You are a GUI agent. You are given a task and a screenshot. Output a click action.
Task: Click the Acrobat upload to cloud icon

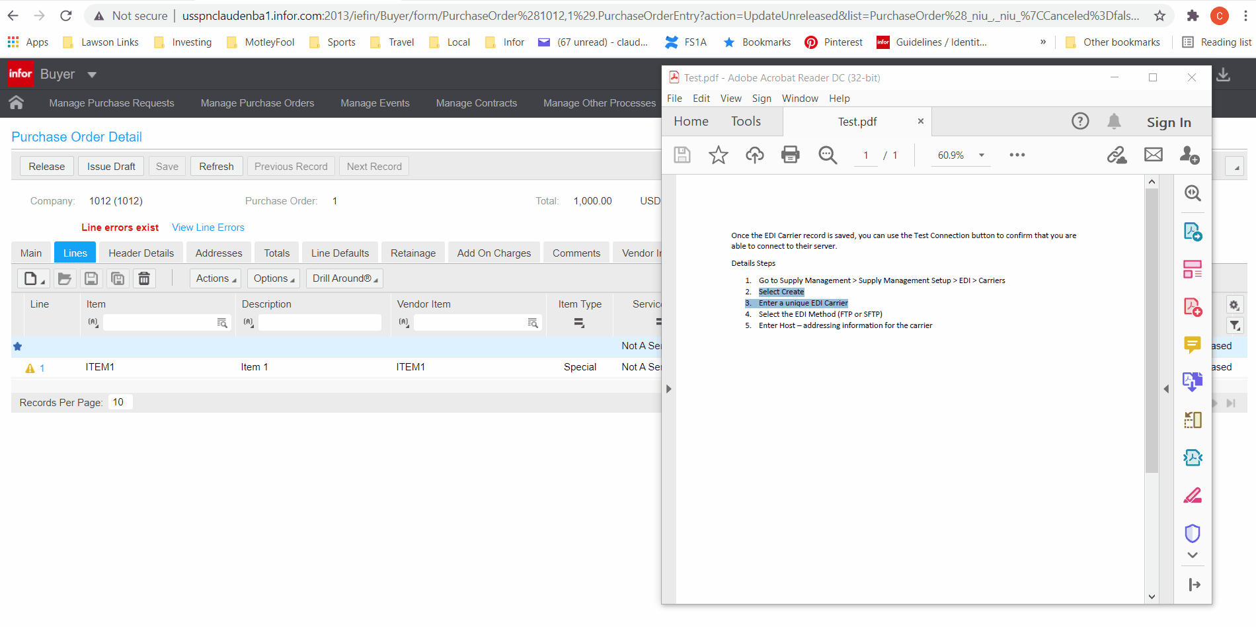pos(754,155)
